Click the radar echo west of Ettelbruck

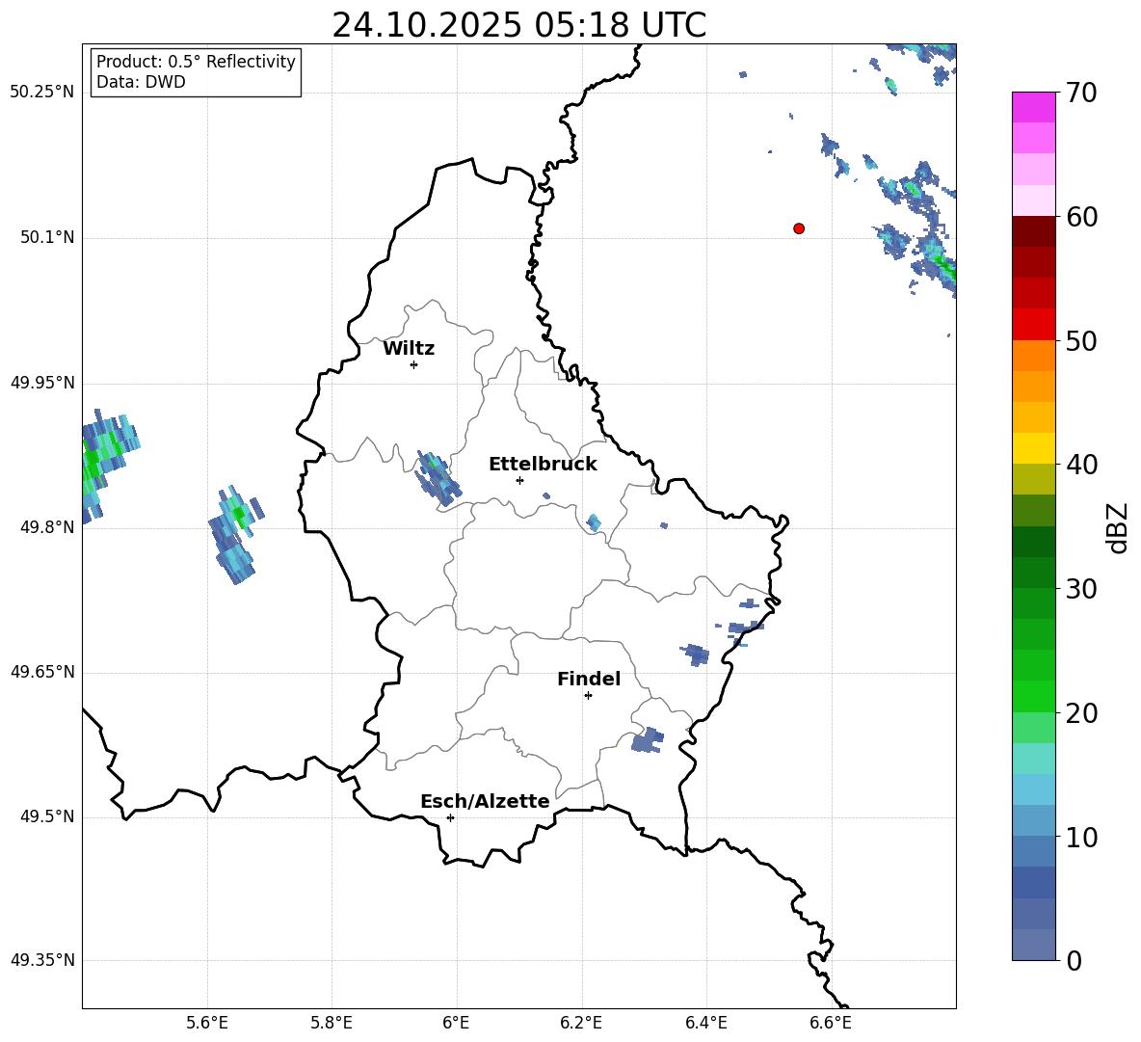point(438,478)
